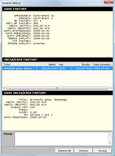Close the Uznanie faktury window
The width and height of the screenshot is (115, 156).
pos(109,2)
